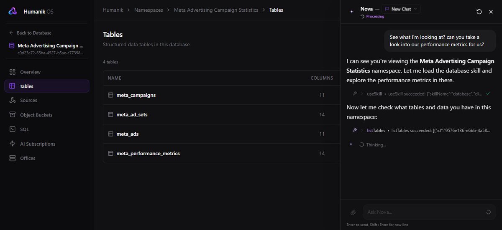This screenshot has width=502, height=230.
Task: Attach a file with the paperclip icon
Action: coord(353,212)
